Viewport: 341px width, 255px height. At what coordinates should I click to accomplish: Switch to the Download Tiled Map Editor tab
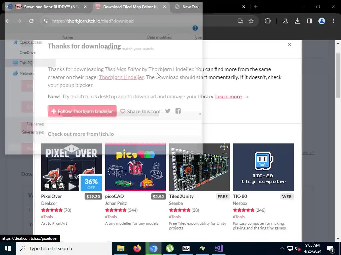[x=131, y=7]
